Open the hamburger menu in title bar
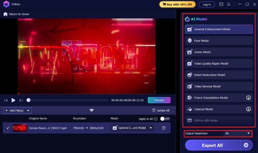Viewport: 258px width, 153px height. coord(228,4)
